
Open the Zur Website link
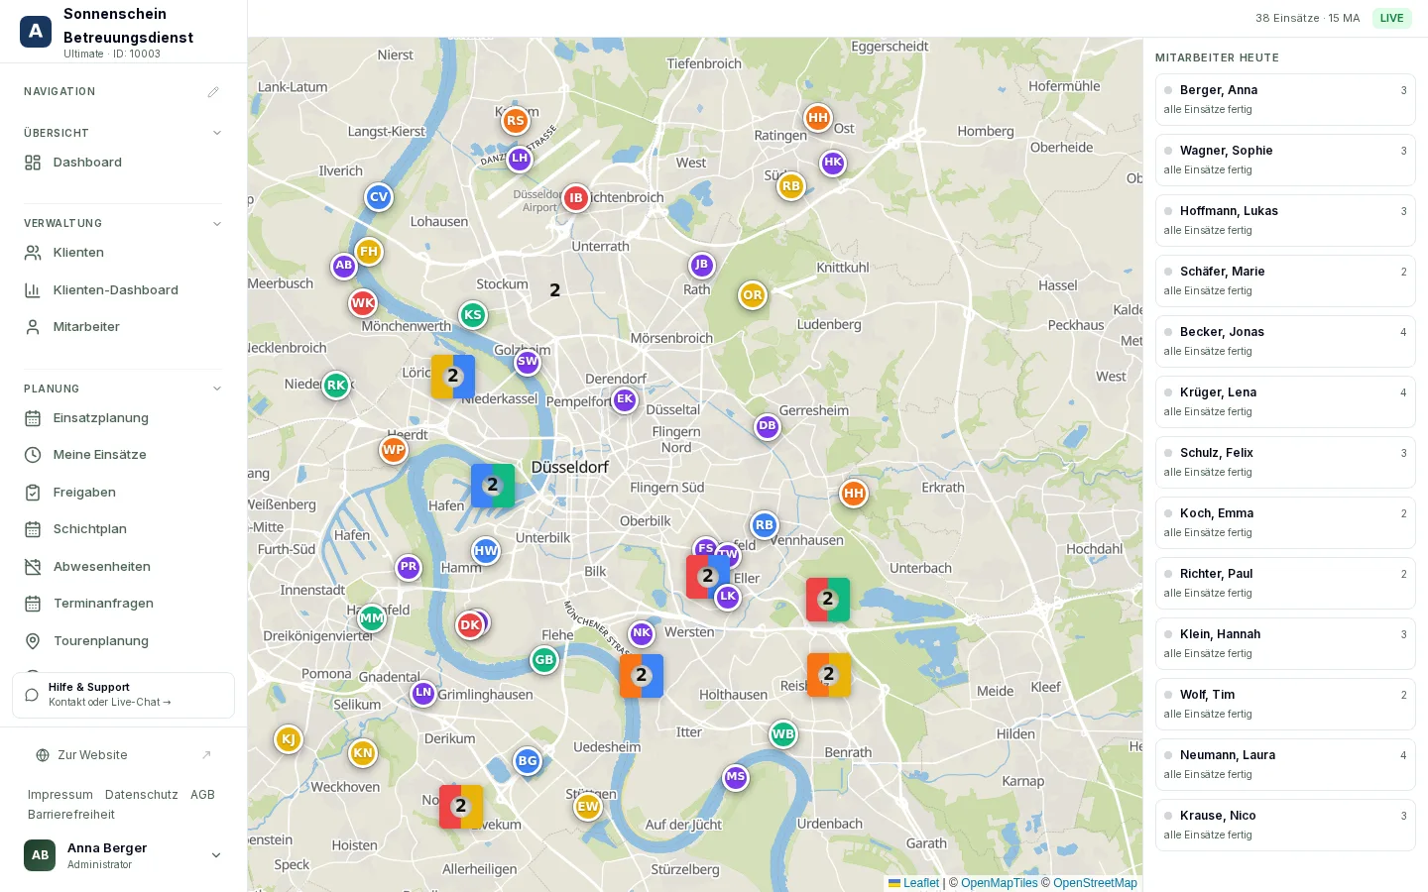click(x=123, y=755)
